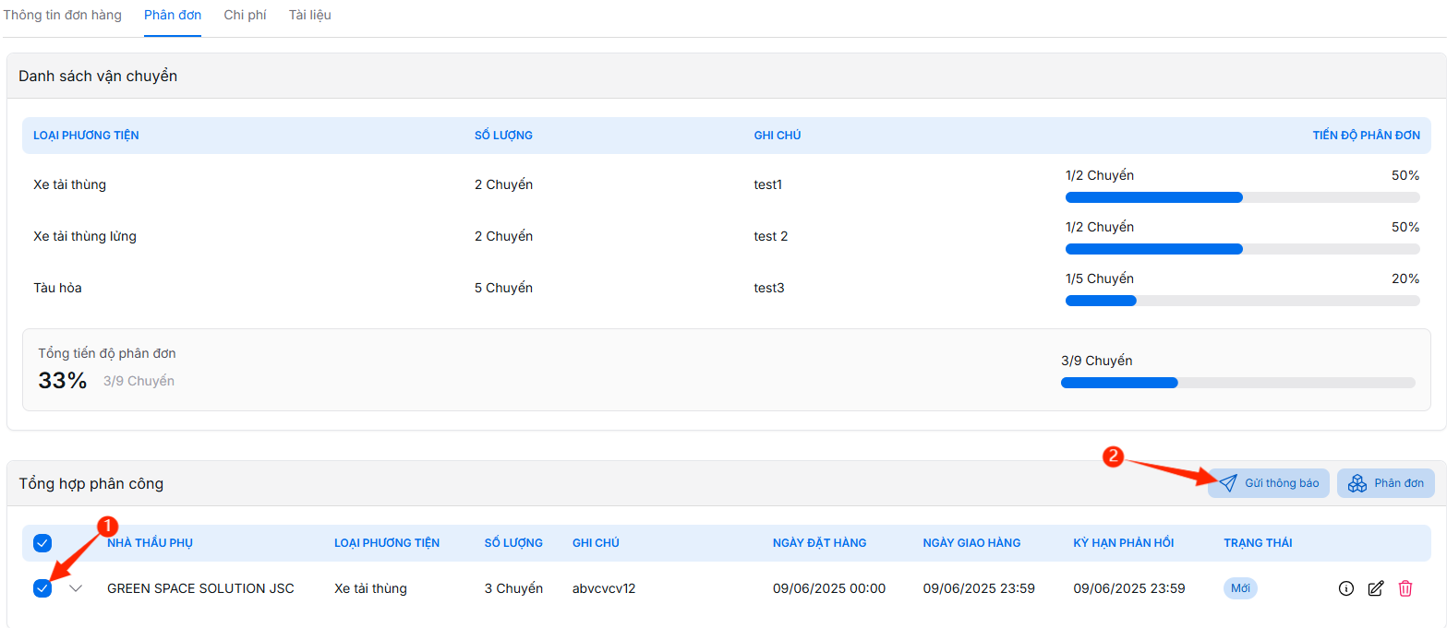
Task: Click the Tàu hòa 20% progress bar
Action: [1242, 301]
